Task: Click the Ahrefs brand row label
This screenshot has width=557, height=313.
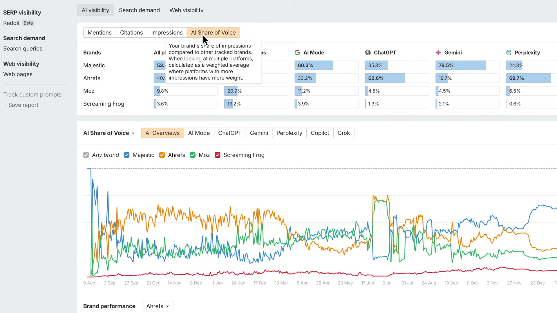Action: (x=92, y=78)
